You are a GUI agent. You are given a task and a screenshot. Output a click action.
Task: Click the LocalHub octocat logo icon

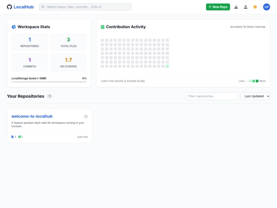pyautogui.click(x=9, y=7)
